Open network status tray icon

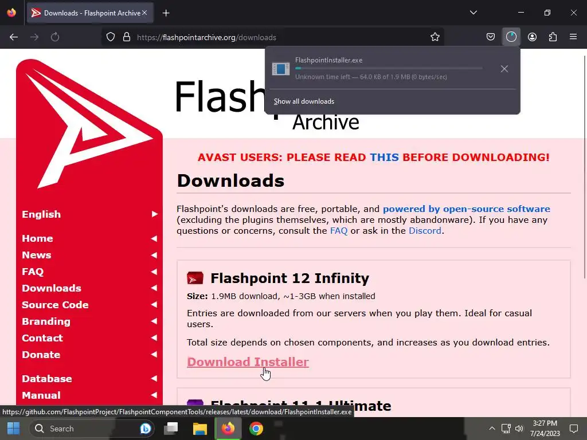[506, 429]
